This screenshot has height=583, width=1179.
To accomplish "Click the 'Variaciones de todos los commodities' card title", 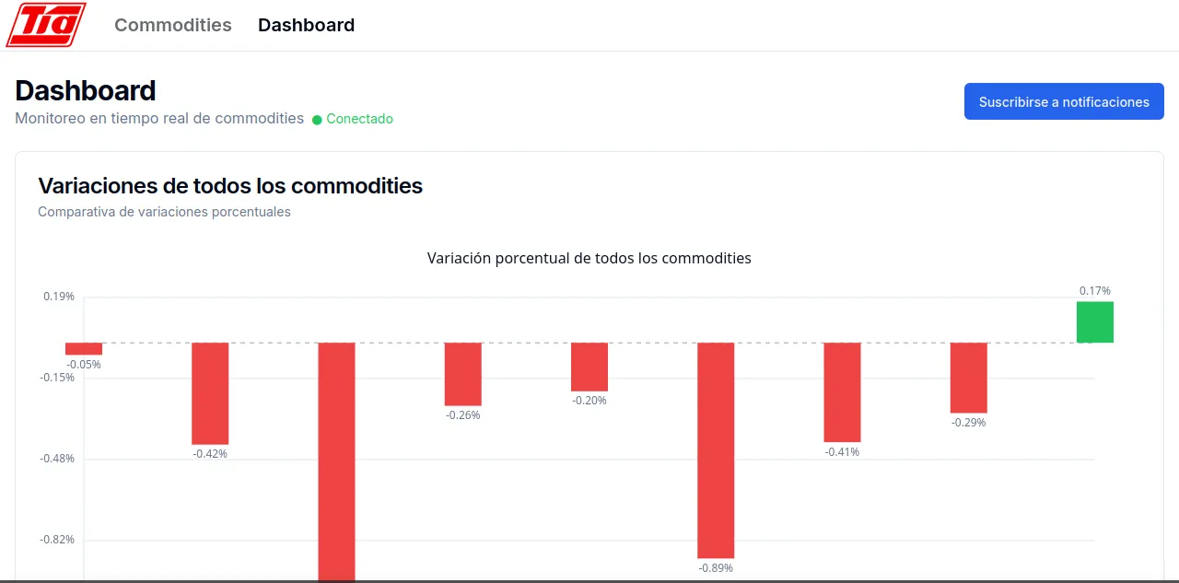I will coord(230,186).
